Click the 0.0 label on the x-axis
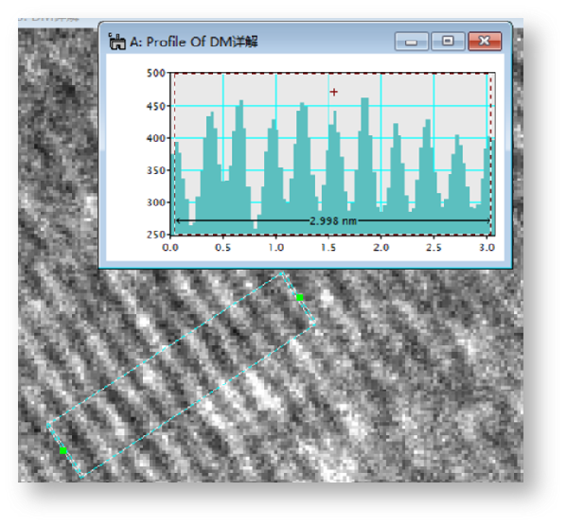567x526 pixels. coord(170,248)
